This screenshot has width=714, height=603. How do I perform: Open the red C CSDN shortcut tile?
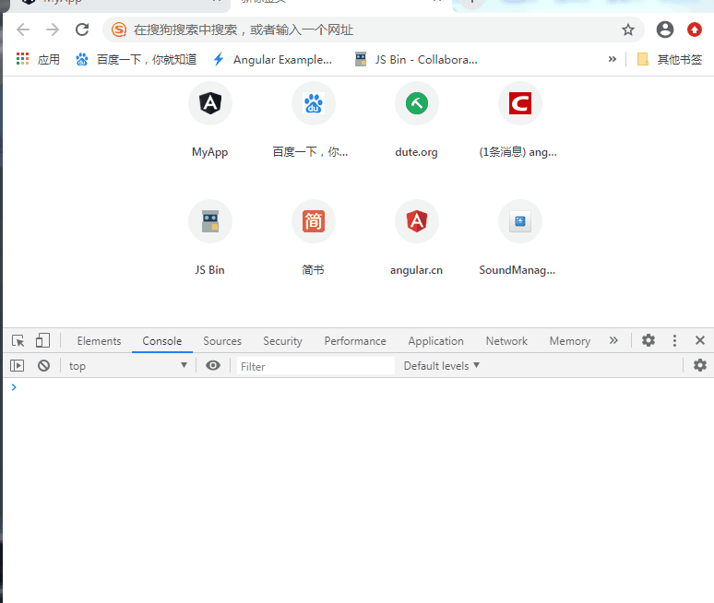pos(520,103)
